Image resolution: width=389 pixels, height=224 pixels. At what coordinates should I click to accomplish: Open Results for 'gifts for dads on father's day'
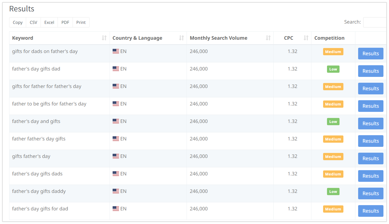[370, 54]
